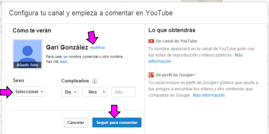The width and height of the screenshot is (269, 134).
Task: Click the 'aquí' link for commercial name
Action: (x=63, y=61)
